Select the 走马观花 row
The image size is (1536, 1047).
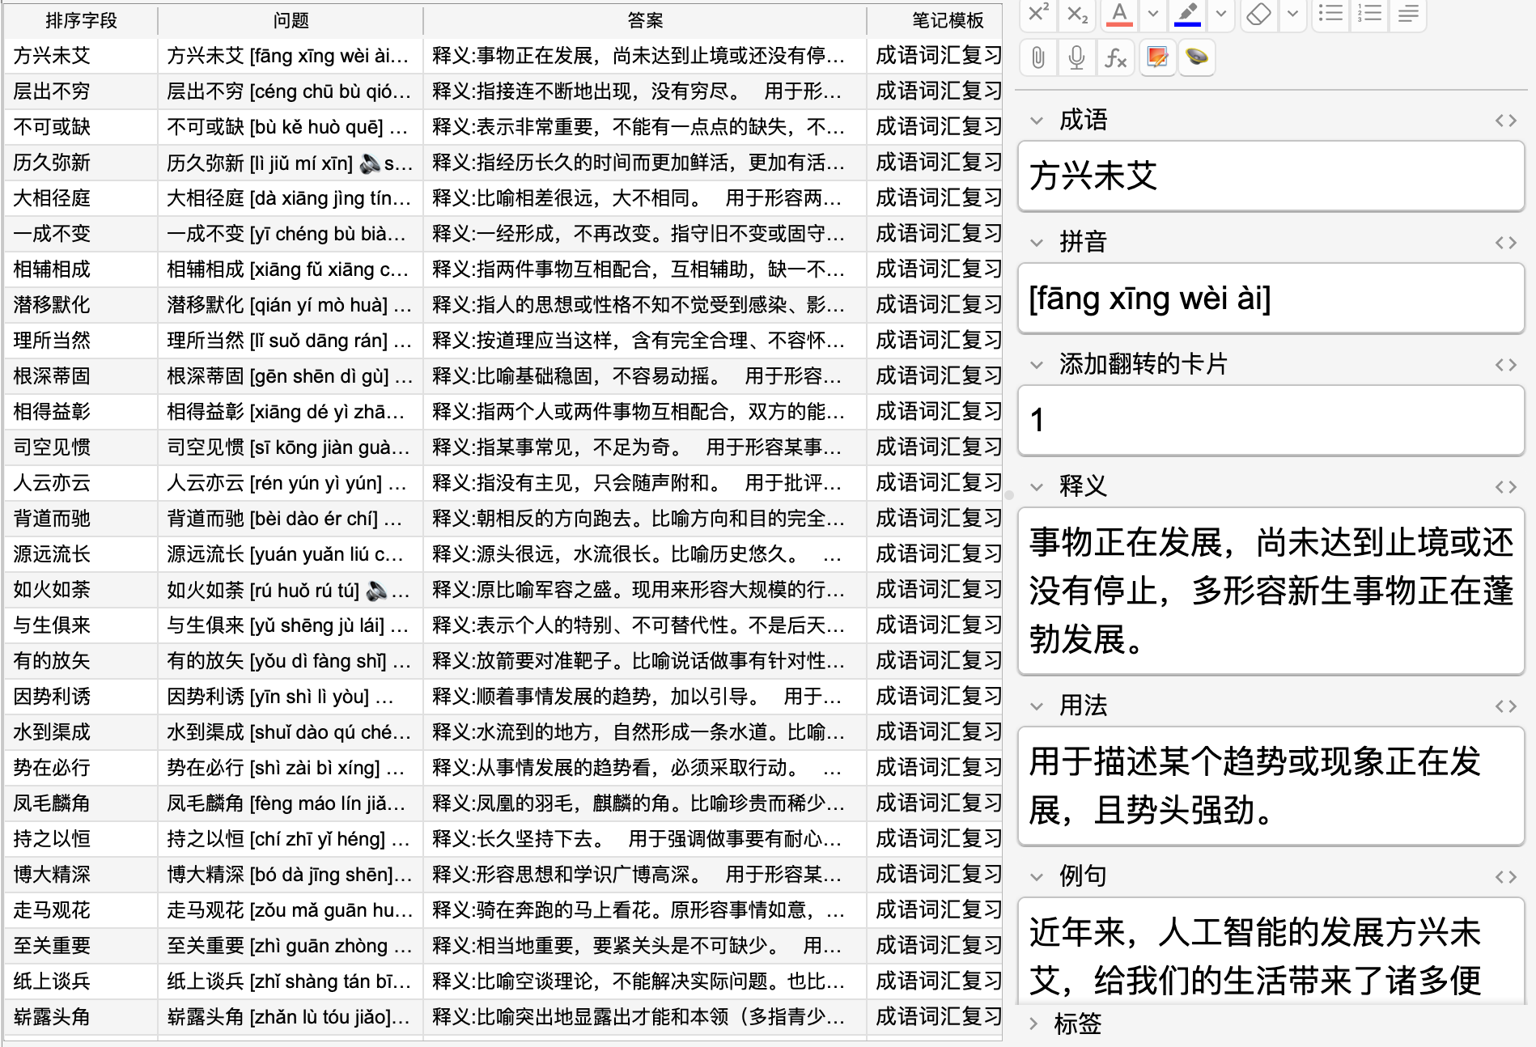pos(503,910)
